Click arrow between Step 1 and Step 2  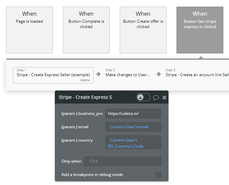98,74
